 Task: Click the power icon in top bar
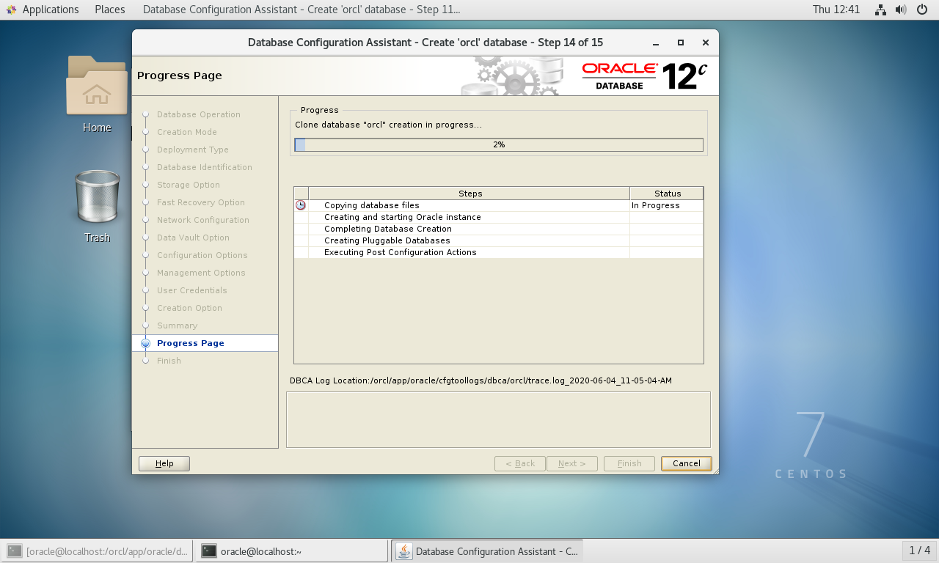(x=922, y=10)
